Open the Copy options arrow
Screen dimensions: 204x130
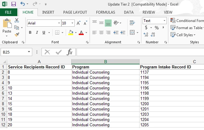click(22, 28)
